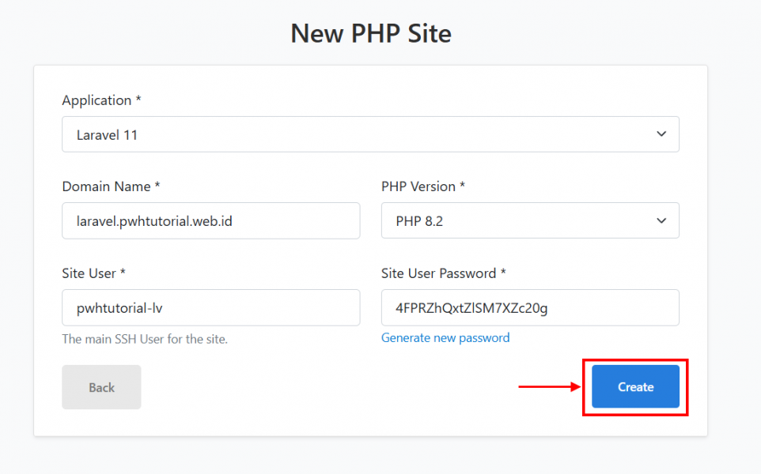Viewport: 761px width, 474px height.
Task: Expand the PHP Version dropdown
Action: [x=529, y=221]
